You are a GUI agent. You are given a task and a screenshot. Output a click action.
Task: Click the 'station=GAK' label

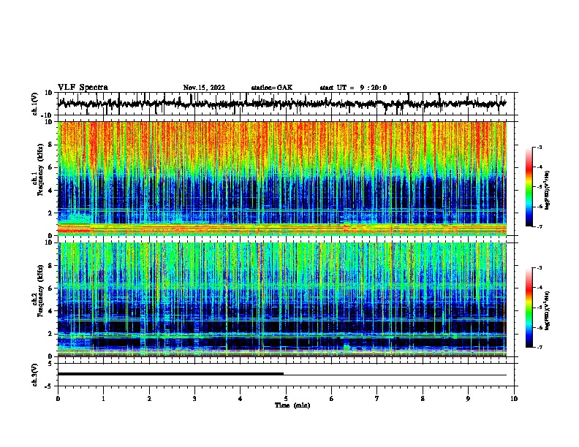pos(272,88)
